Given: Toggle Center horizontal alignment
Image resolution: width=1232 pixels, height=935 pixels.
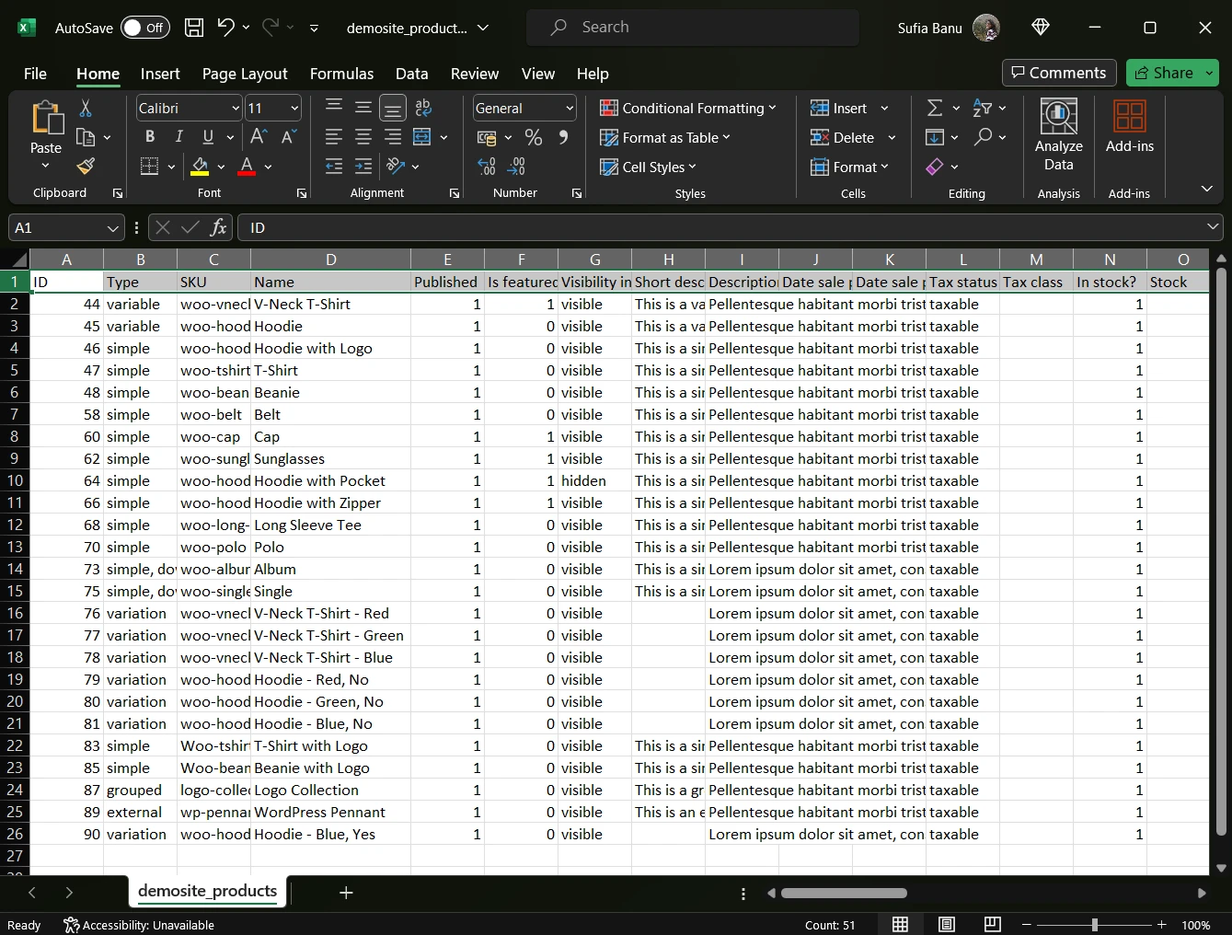Looking at the screenshot, I should point(363,137).
